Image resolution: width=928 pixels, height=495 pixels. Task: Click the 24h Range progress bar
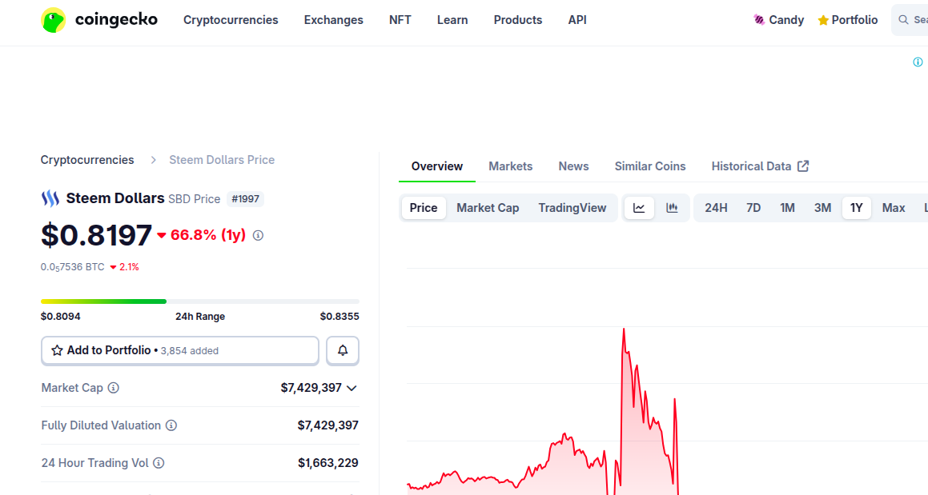coord(199,301)
